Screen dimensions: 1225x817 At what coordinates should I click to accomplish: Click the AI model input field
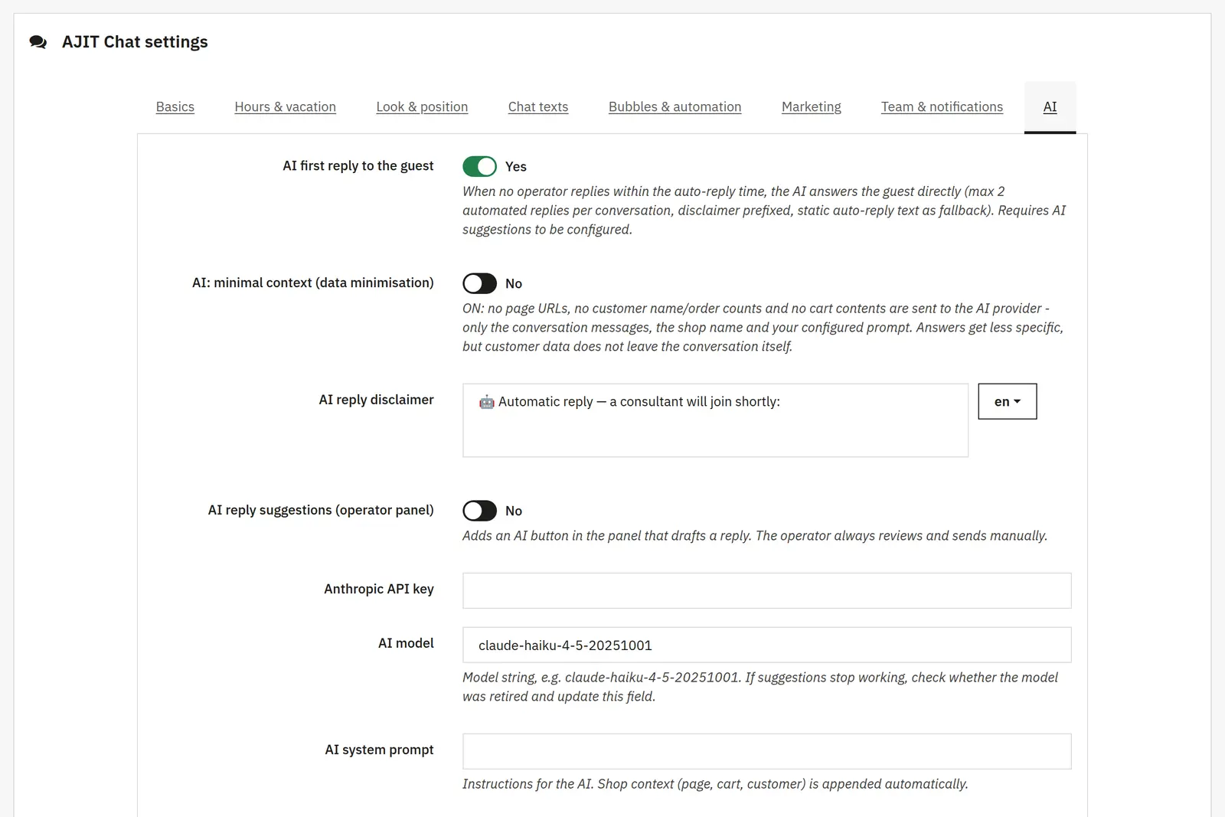(x=766, y=645)
